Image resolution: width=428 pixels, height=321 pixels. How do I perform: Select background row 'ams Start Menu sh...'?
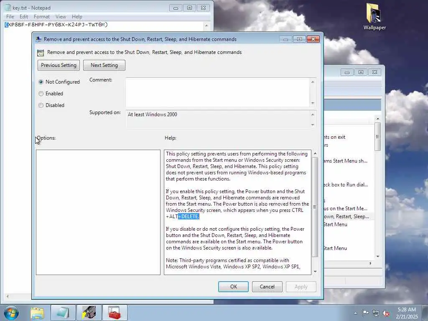(x=346, y=161)
